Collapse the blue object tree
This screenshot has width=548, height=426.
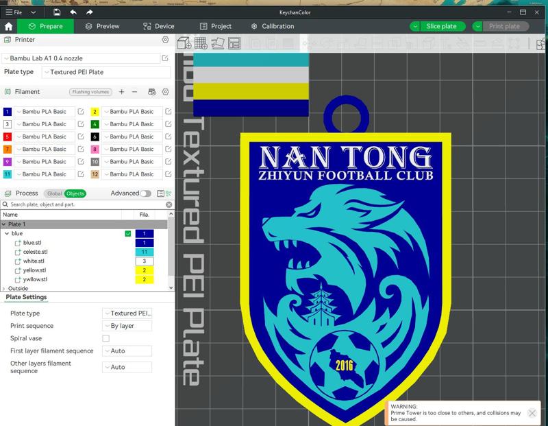coord(7,233)
